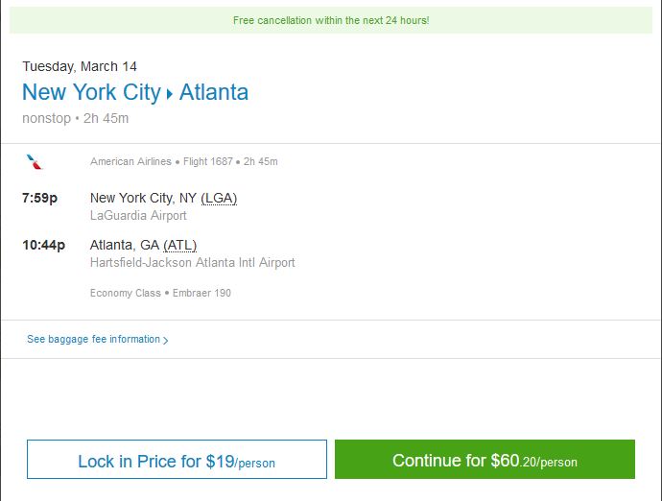
Task: Click the 10:44p arrival time
Action: coord(43,245)
